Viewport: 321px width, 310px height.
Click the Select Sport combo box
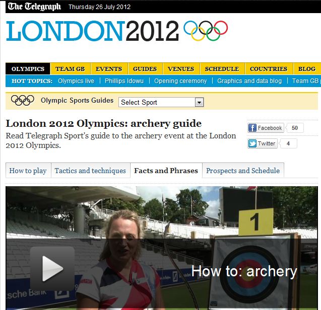[x=161, y=102]
